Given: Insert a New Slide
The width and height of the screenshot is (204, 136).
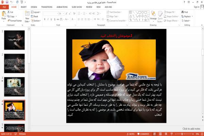Looking at the screenshot, I should (27, 17).
